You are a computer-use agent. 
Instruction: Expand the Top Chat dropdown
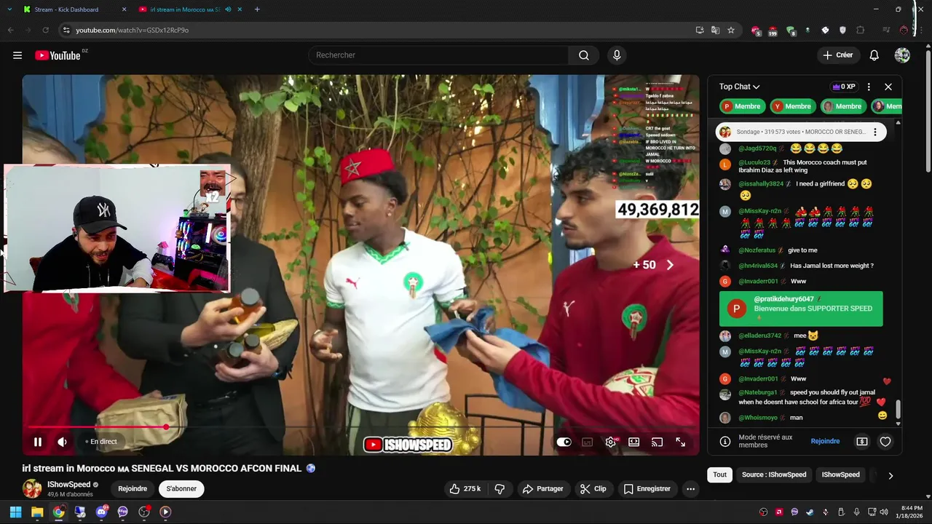[740, 87]
